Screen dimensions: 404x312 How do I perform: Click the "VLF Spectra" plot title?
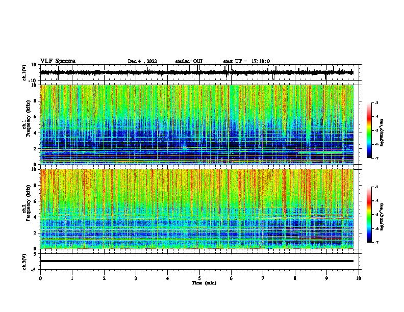click(x=58, y=61)
